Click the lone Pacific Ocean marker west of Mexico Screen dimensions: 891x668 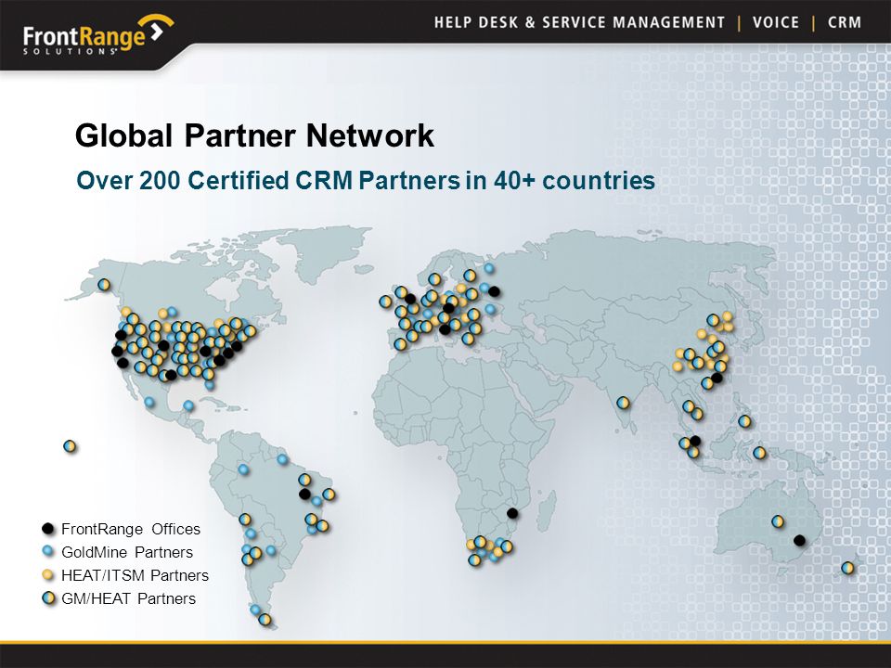tap(70, 446)
